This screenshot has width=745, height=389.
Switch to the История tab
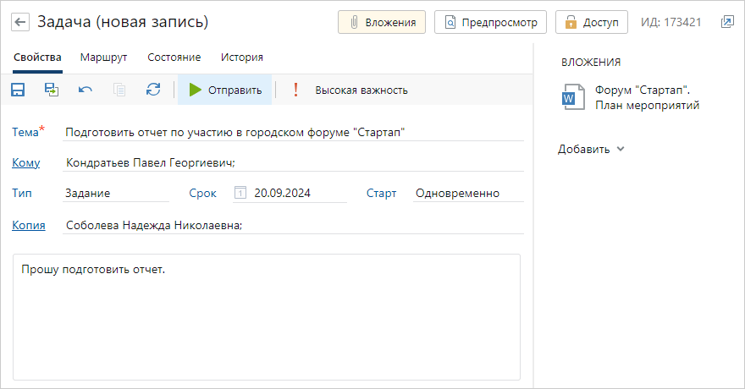(242, 58)
